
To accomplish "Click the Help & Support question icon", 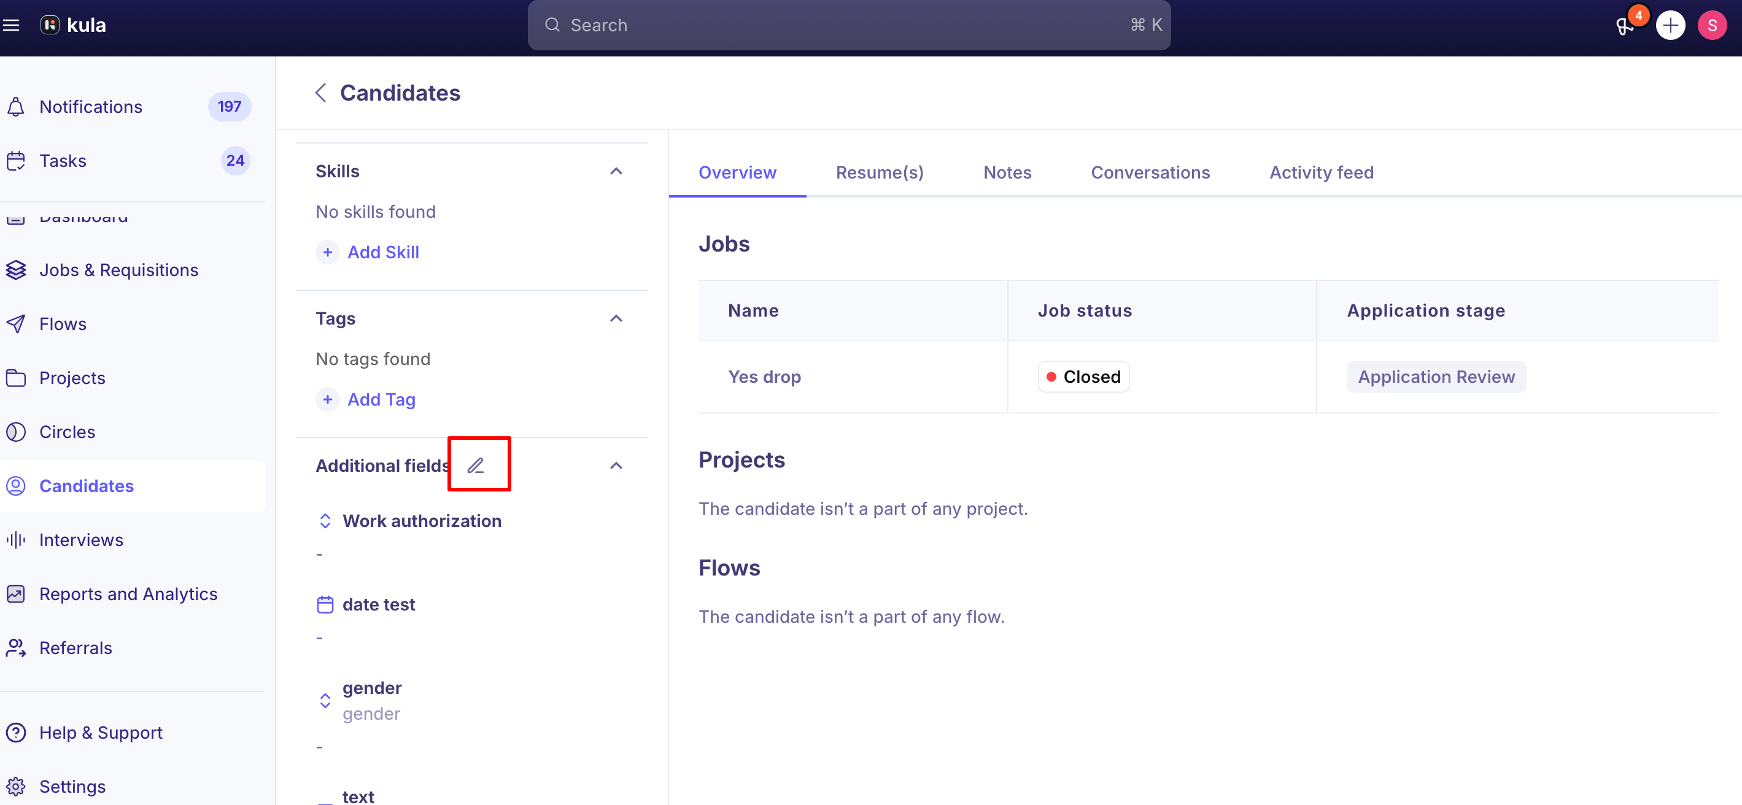I will click(x=15, y=733).
